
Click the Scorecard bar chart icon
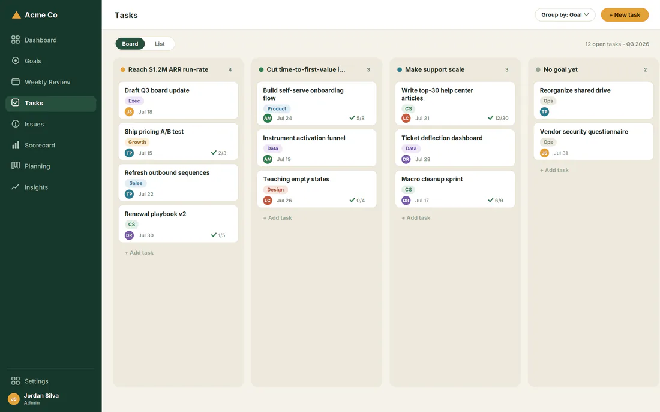[x=16, y=144]
